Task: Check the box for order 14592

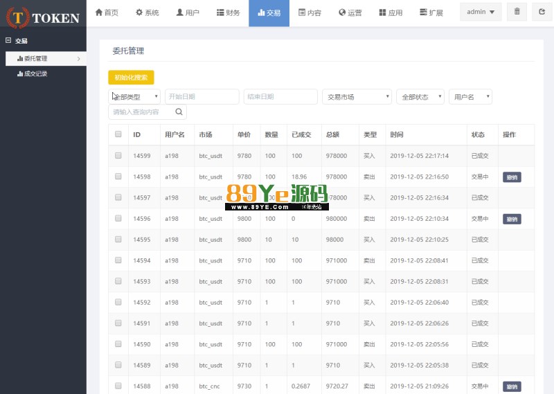Action: pyautogui.click(x=118, y=302)
